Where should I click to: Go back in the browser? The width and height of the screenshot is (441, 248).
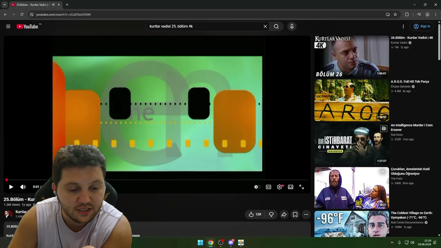coord(5,14)
